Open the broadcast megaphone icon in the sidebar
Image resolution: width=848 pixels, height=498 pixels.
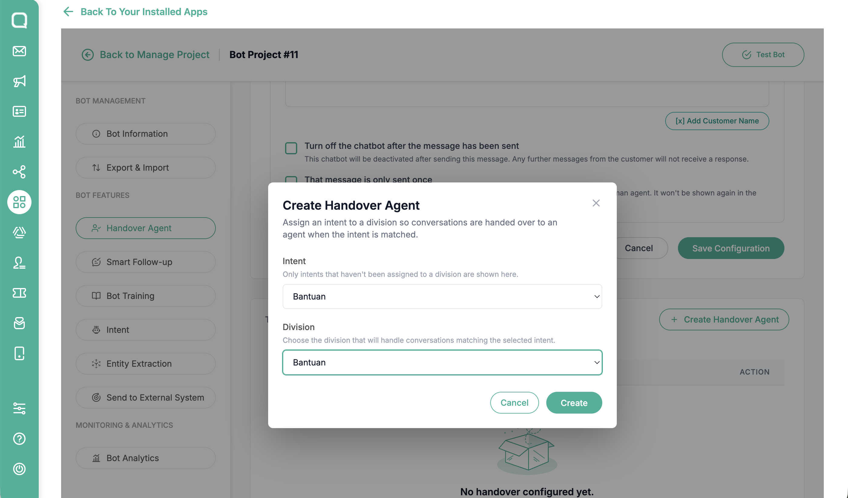[19, 81]
